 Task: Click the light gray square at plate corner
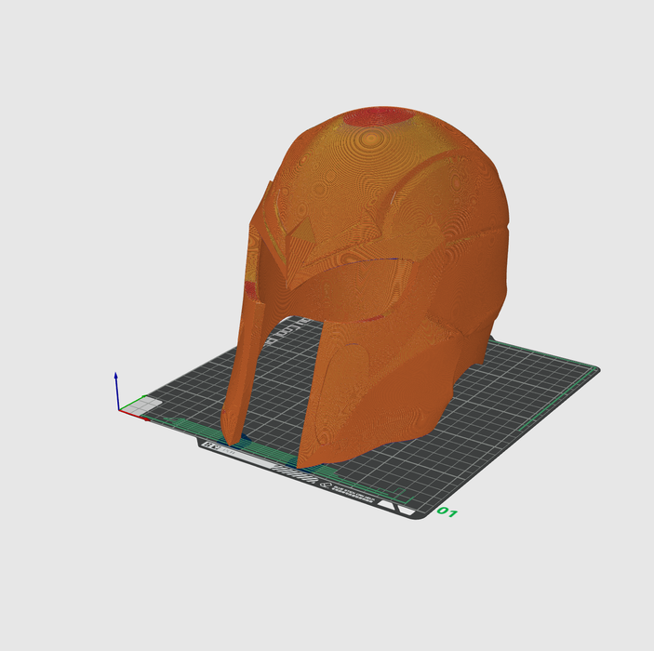(x=149, y=405)
